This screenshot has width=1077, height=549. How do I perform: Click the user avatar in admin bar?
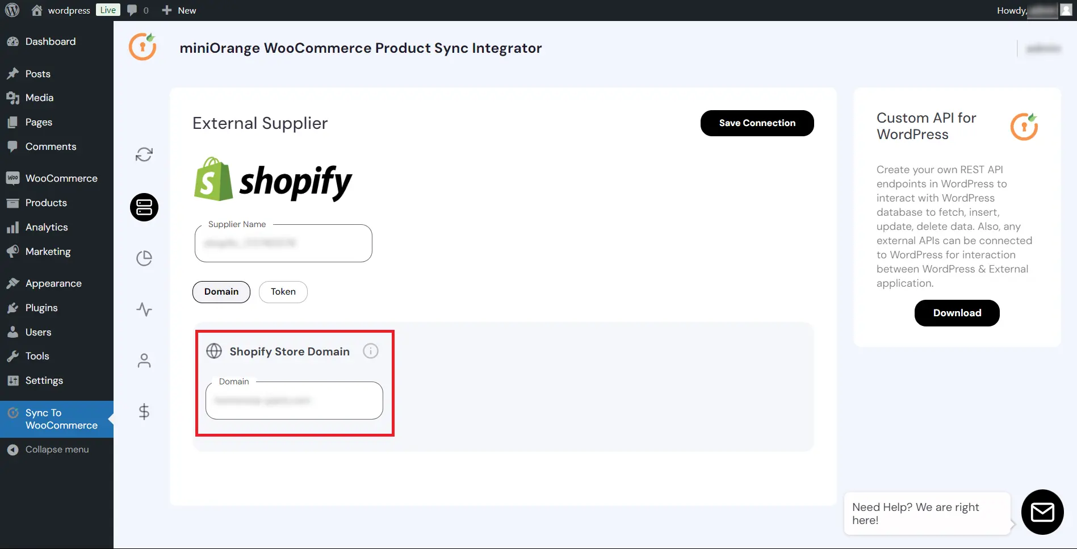[x=1066, y=10]
